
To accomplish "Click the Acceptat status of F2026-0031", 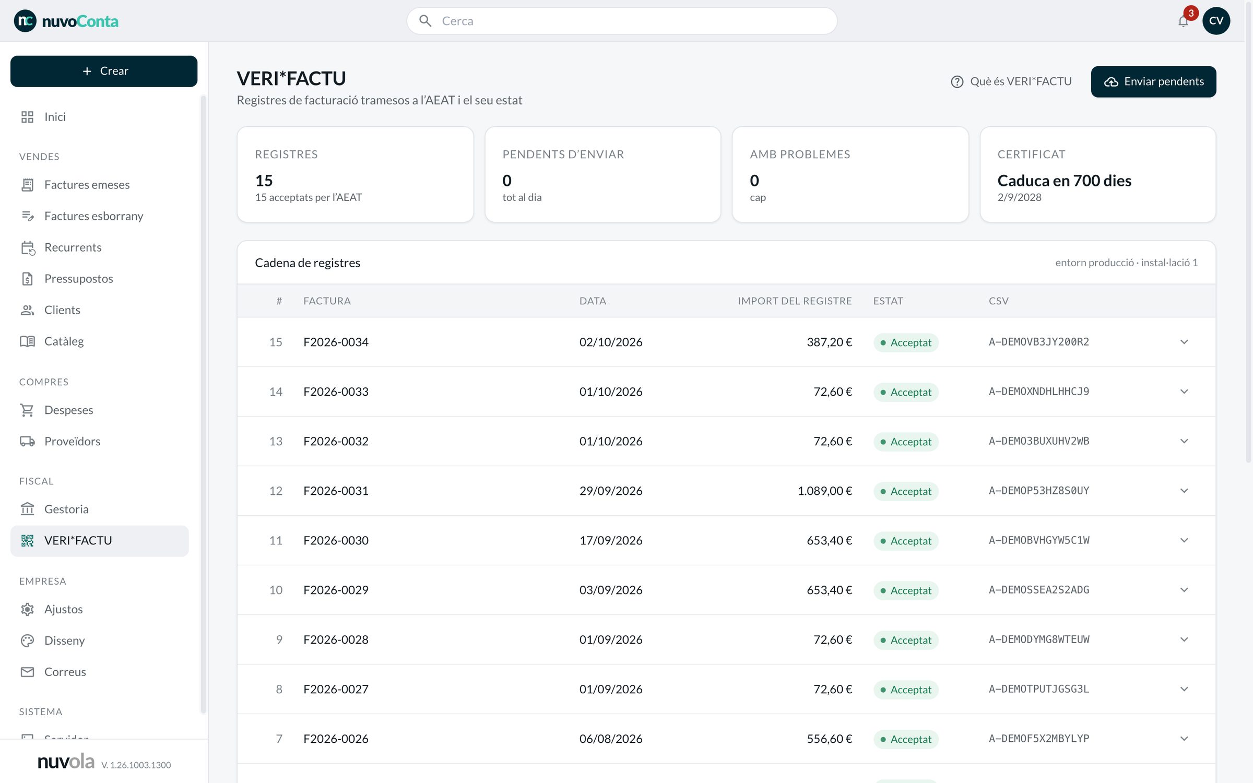I will [906, 491].
